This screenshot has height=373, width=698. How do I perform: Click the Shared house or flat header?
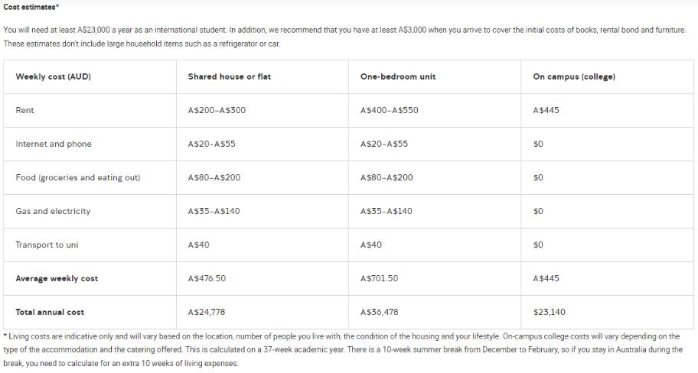230,76
